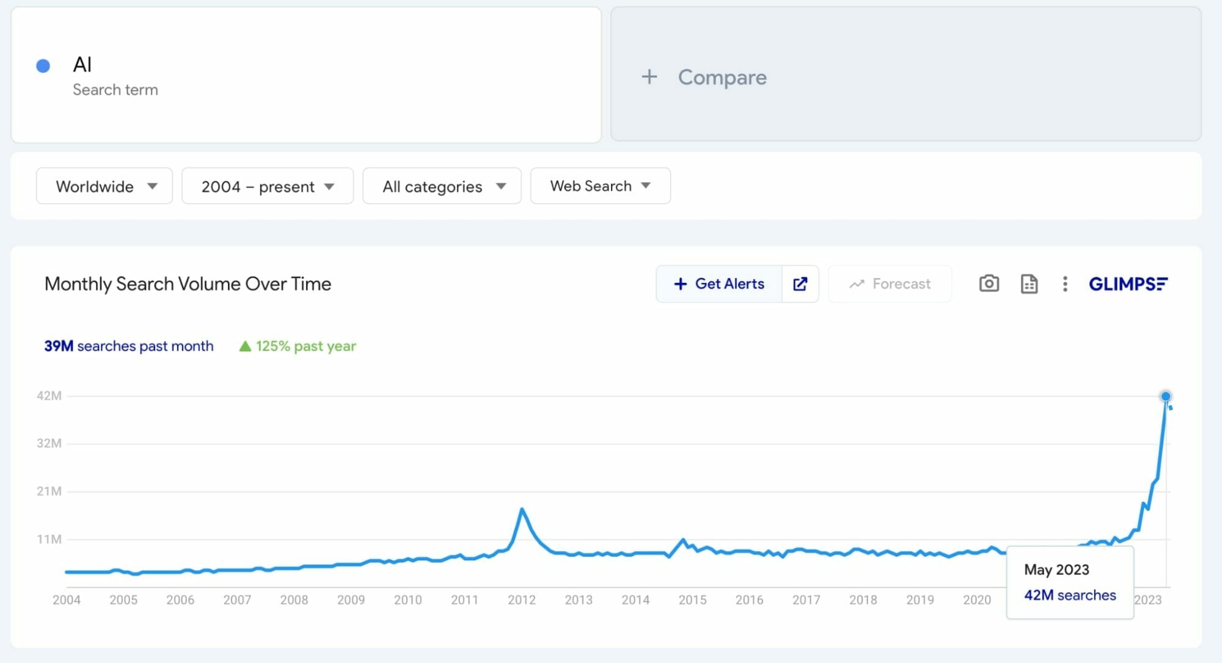Image resolution: width=1222 pixels, height=663 pixels.
Task: Click the external link icon beside Get Alerts
Action: [x=800, y=284]
